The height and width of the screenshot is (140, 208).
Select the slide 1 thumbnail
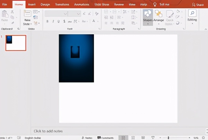click(x=16, y=43)
